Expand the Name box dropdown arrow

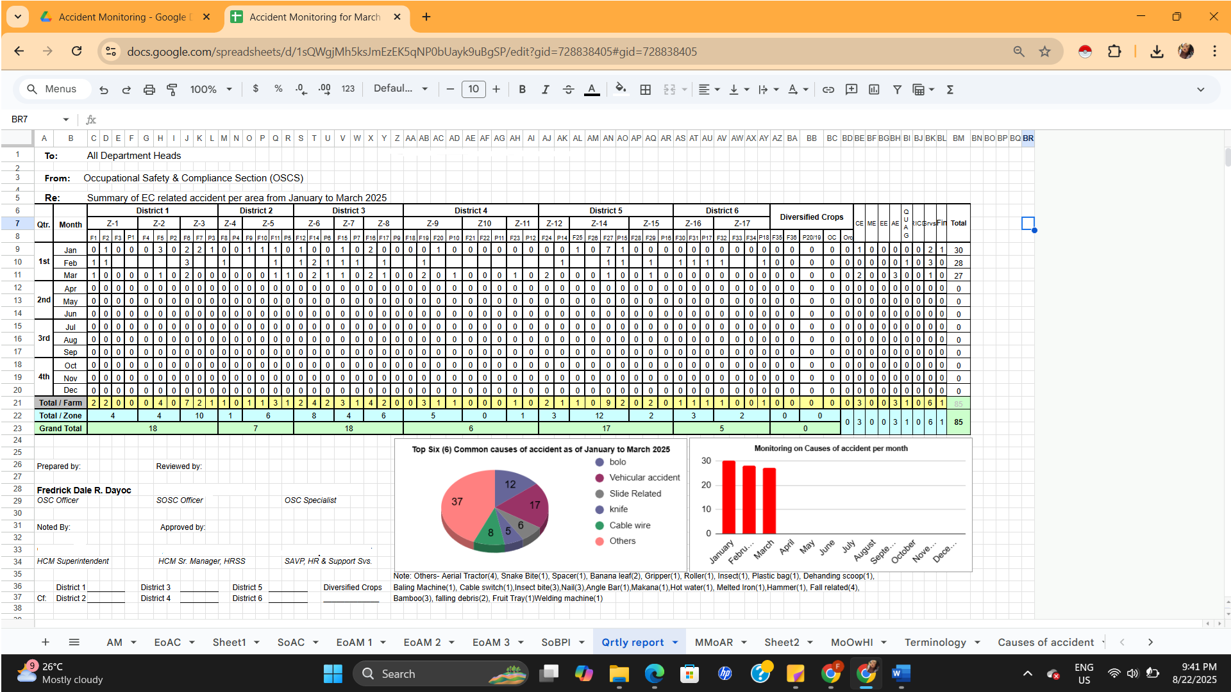click(65, 120)
